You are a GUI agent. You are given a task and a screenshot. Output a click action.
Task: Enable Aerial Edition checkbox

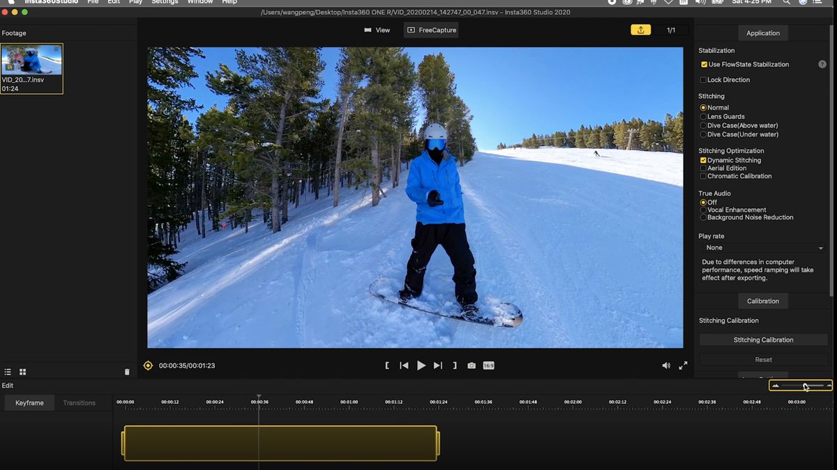pos(703,169)
